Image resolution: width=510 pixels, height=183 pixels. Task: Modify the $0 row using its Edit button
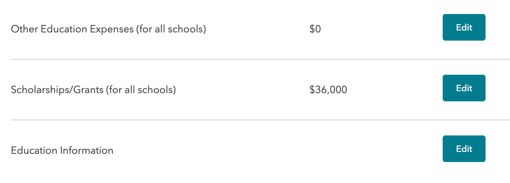464,27
